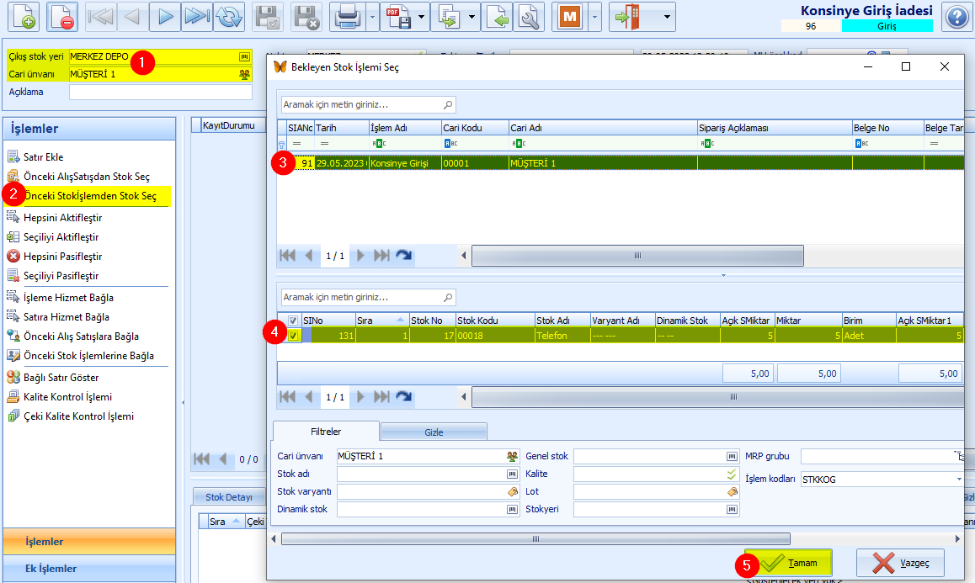Sort by Sıra column in lower grid

381,321
